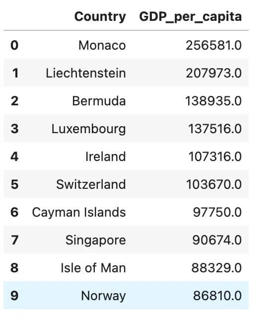Click the Switzerland cell
This screenshot has width=270, height=322.
pyautogui.click(x=91, y=184)
